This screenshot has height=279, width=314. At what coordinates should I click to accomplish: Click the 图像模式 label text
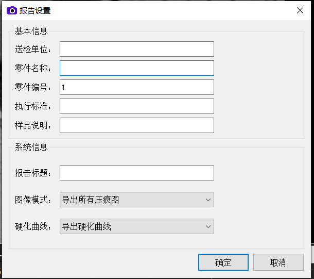(x=33, y=200)
